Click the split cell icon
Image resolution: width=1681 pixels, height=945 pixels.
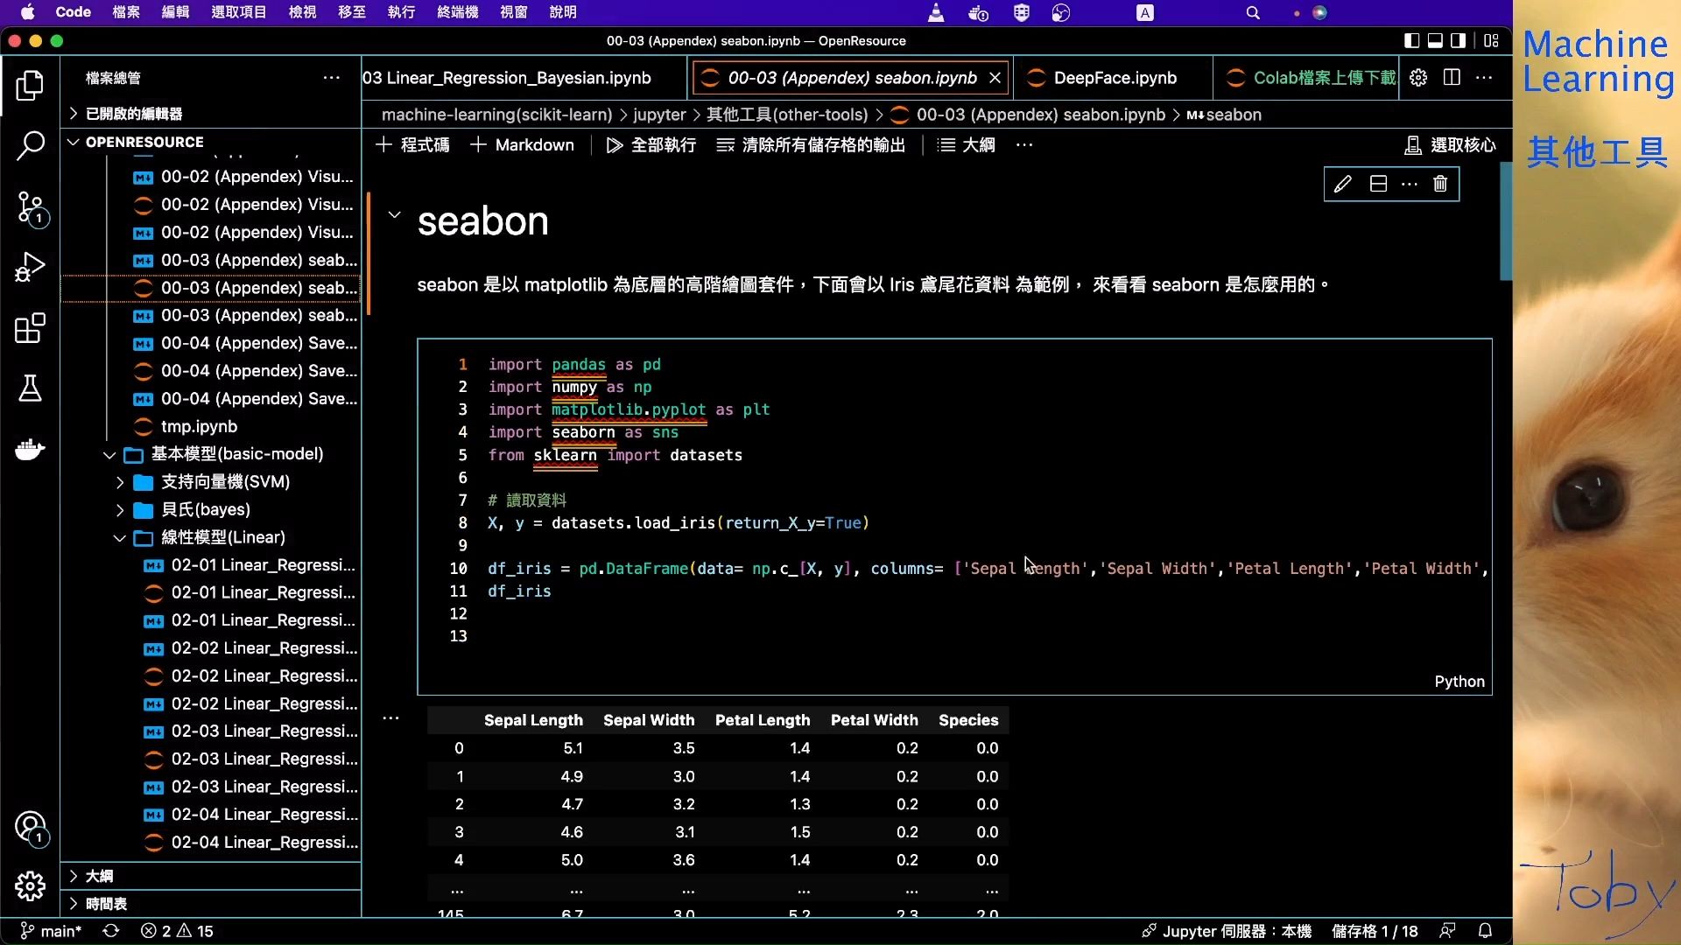click(1378, 184)
